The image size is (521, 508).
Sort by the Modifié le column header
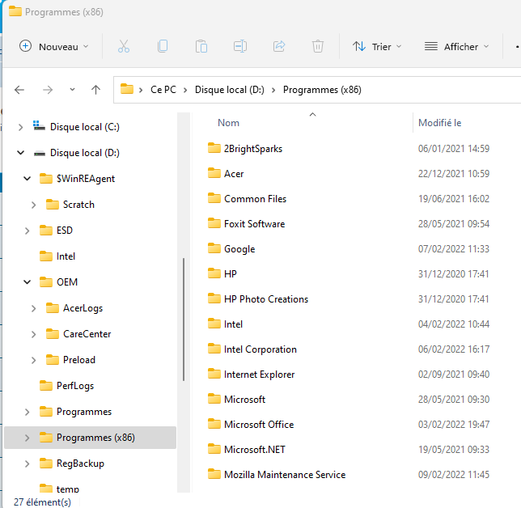coord(439,123)
